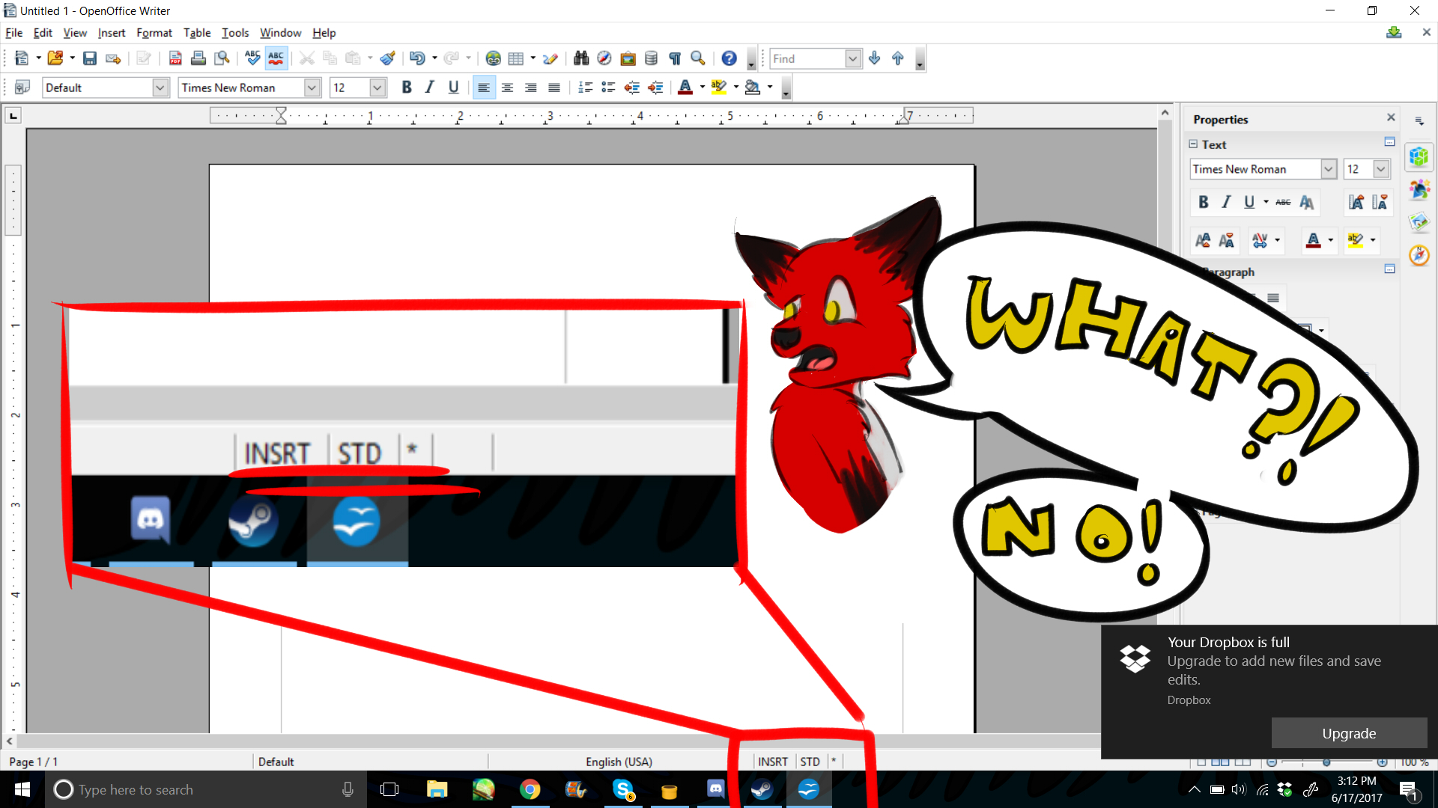Click the Print file directly icon

pos(198,58)
